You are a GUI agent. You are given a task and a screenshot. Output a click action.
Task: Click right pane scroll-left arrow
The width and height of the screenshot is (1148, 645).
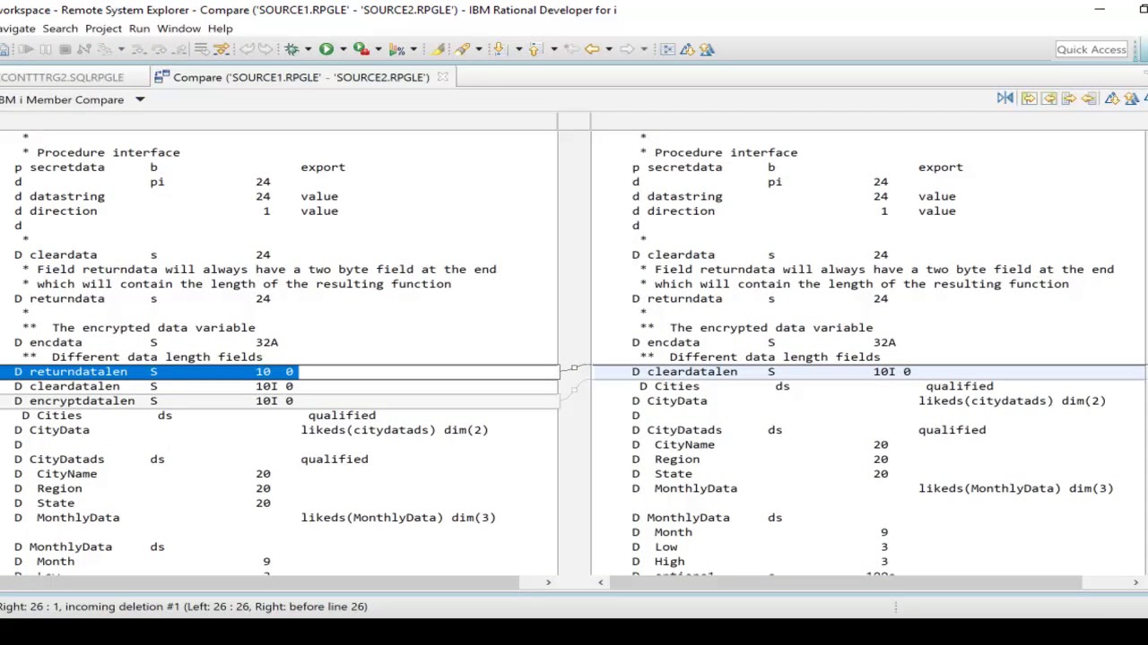[x=601, y=583]
